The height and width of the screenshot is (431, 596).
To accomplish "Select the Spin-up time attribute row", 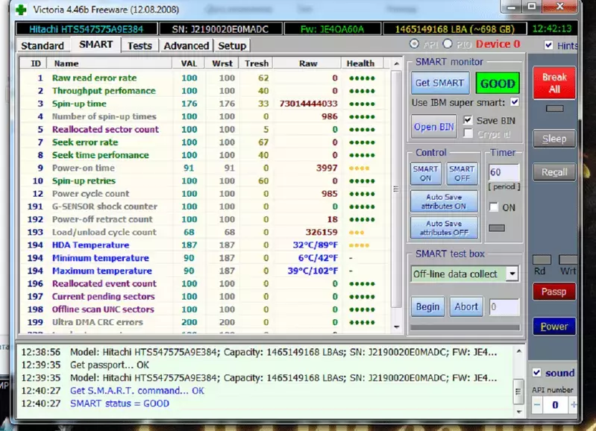I will tap(205, 104).
